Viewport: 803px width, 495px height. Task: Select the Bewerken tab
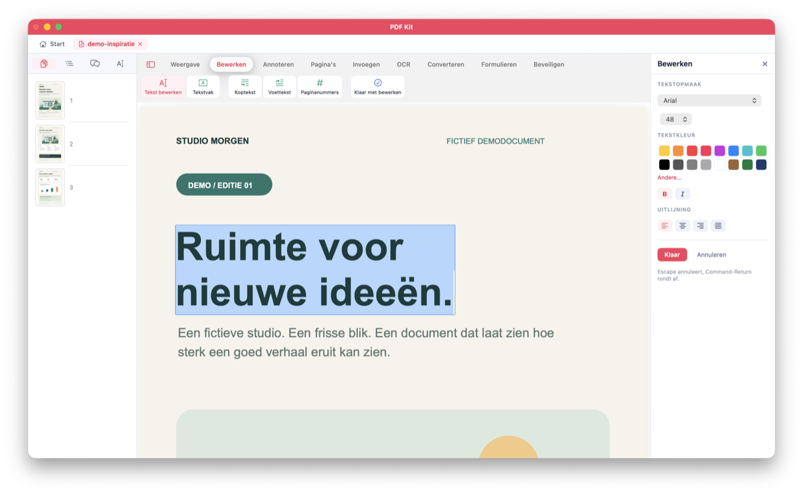(232, 64)
